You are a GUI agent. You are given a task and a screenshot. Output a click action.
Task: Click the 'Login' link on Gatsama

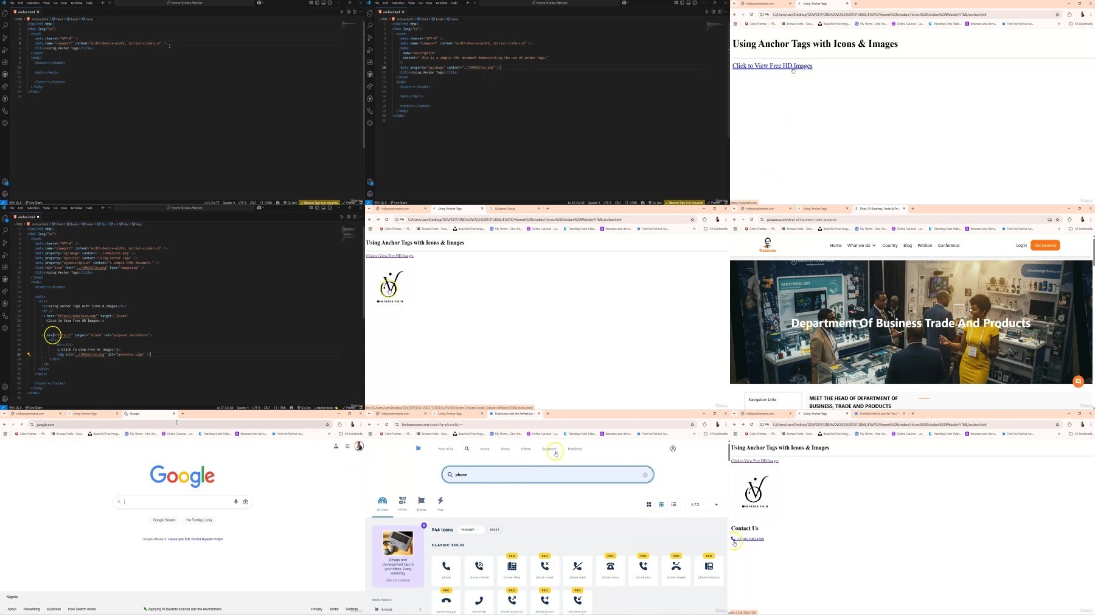(x=1021, y=246)
